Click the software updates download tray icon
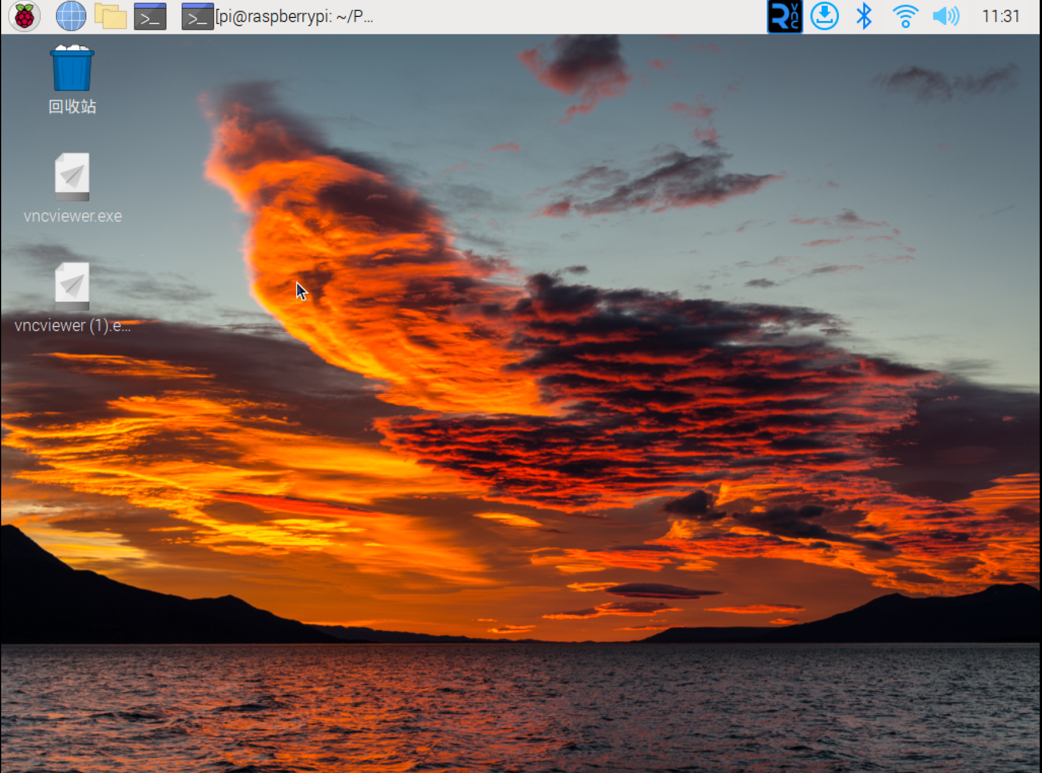1042x773 pixels. click(x=824, y=16)
